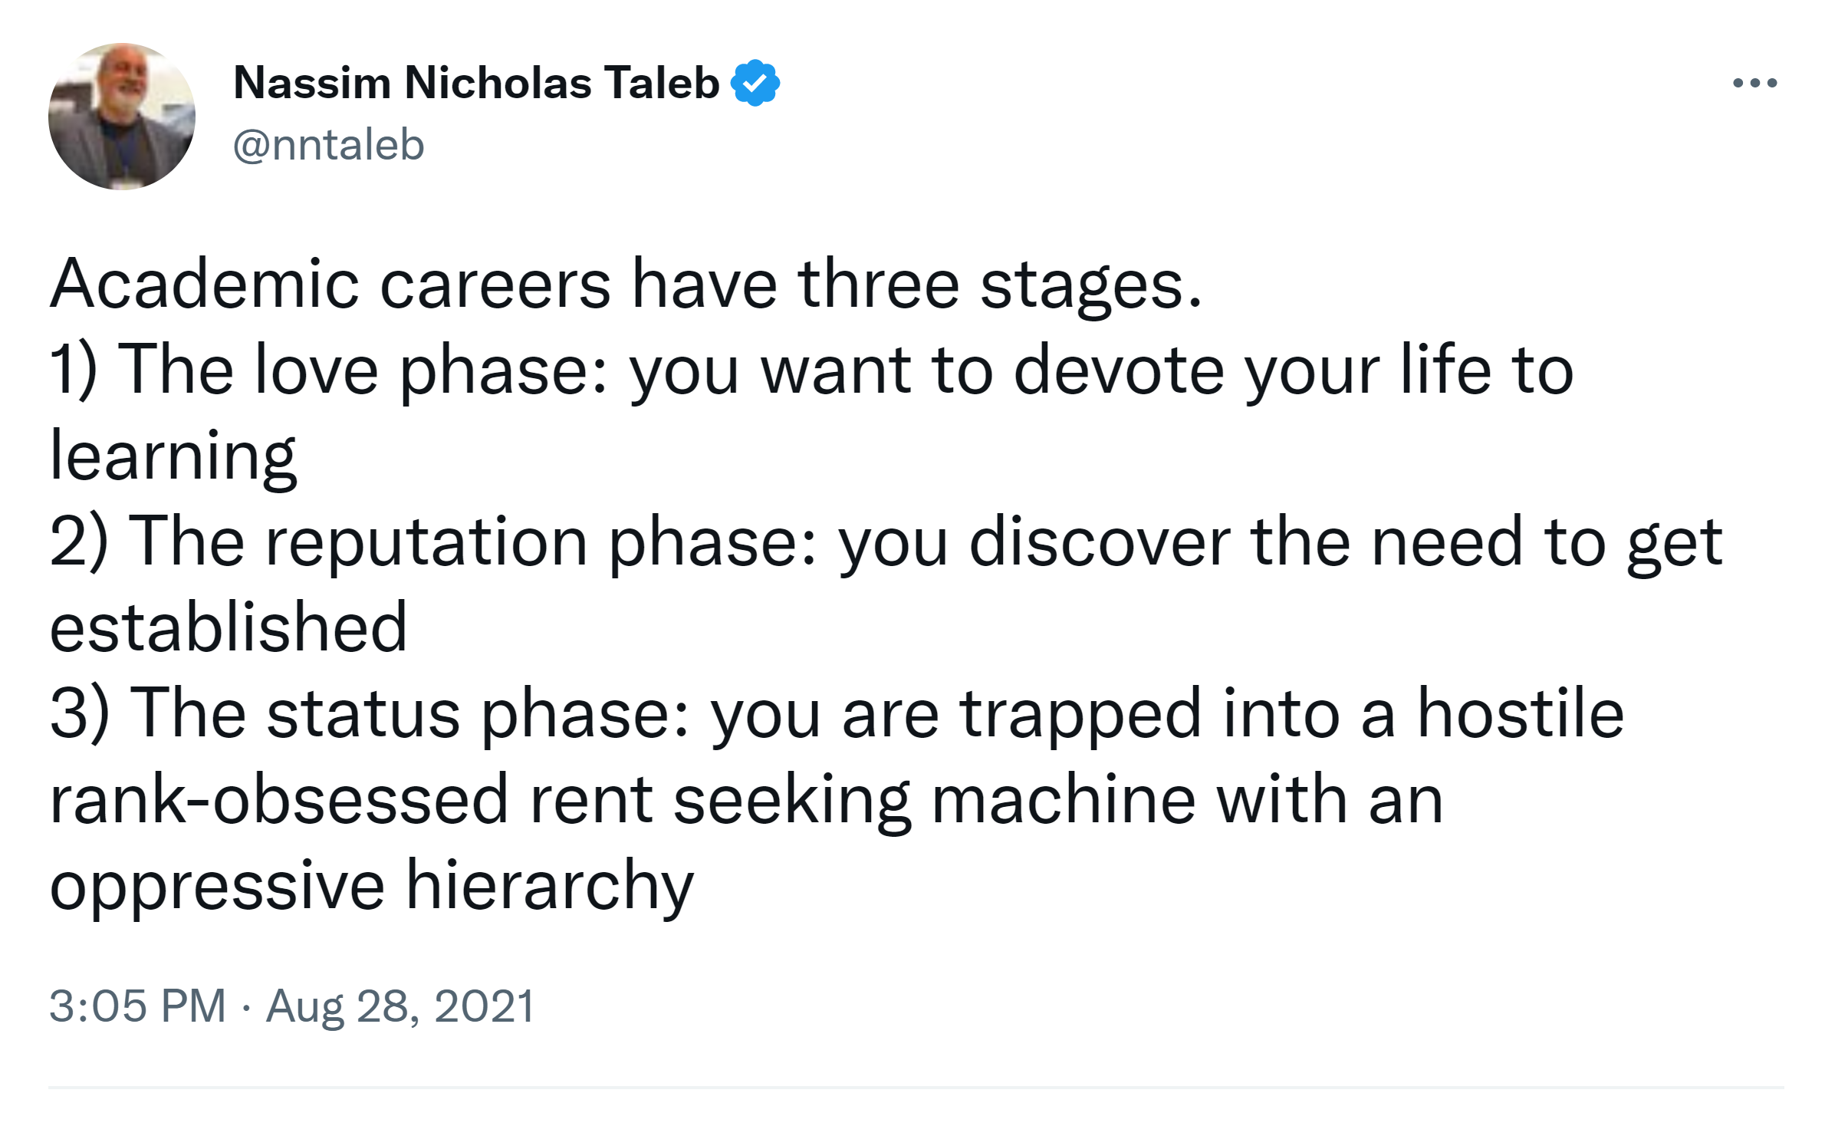Click the word "established" in the tweet
The image size is (1825, 1126).
tap(228, 628)
